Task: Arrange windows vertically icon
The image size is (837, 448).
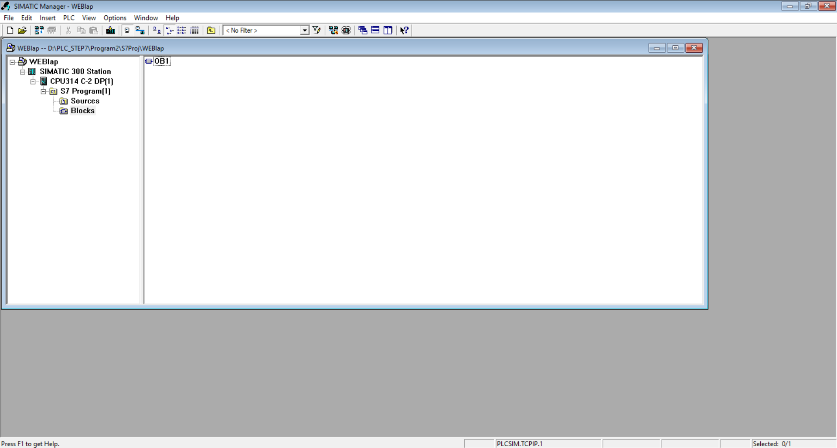Action: [388, 30]
